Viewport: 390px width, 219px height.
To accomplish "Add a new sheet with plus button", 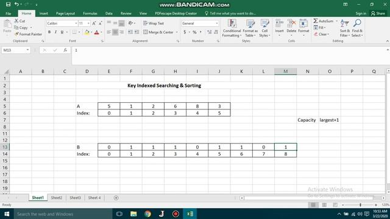I will [116, 198].
